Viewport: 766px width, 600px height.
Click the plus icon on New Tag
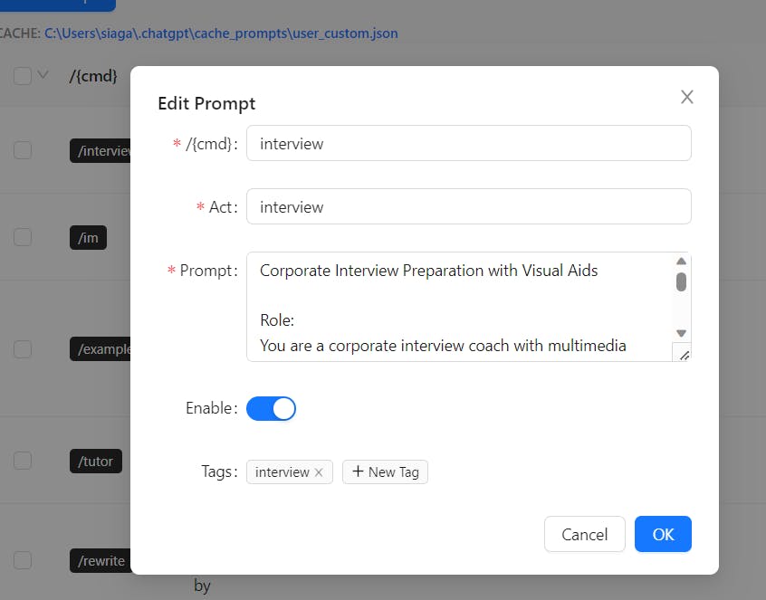358,471
